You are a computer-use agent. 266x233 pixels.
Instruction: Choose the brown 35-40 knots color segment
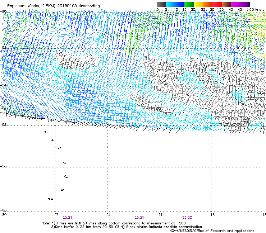[x=226, y=4]
